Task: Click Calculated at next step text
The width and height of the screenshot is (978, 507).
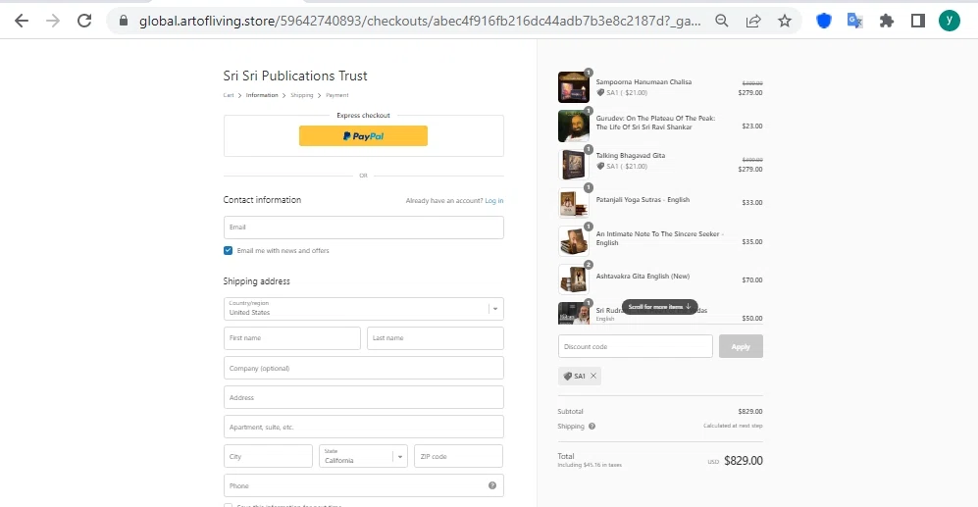Action: (x=733, y=426)
